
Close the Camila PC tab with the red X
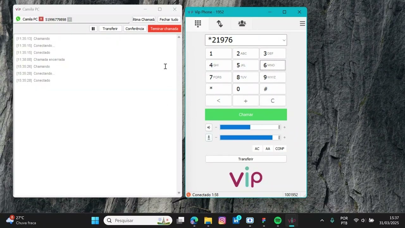pyautogui.click(x=41, y=19)
